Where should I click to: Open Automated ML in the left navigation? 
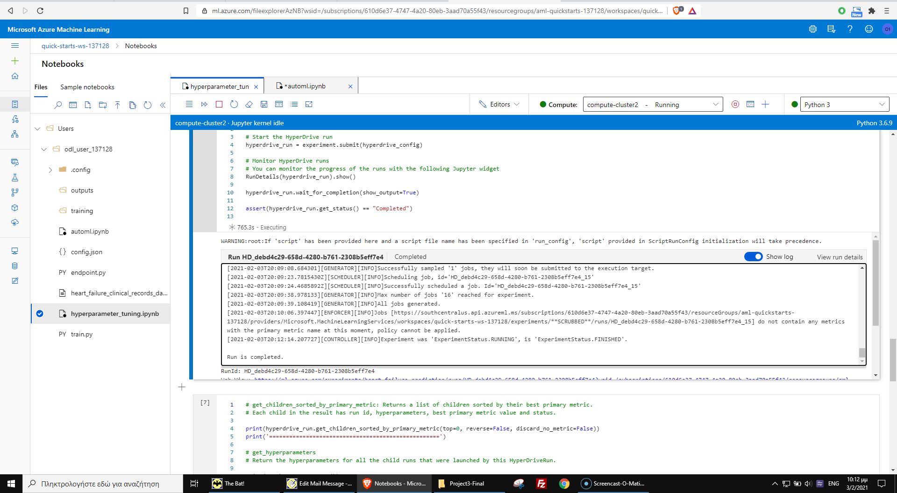pos(15,119)
